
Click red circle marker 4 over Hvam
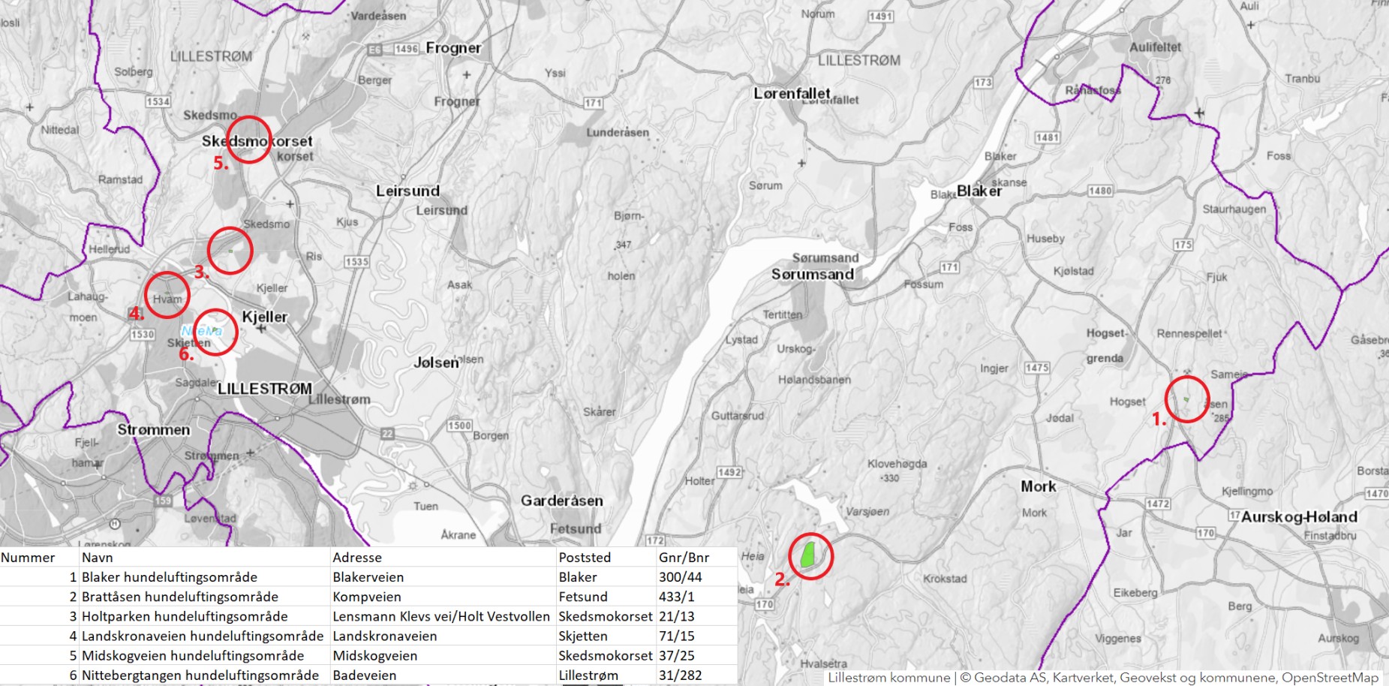[x=167, y=293]
